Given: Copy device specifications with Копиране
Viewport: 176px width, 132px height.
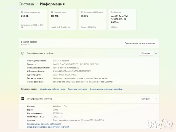Looking at the screenshot, I should [x=146, y=53].
